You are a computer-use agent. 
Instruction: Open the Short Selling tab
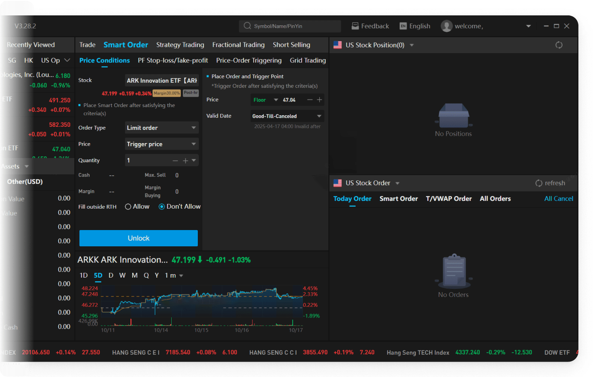pos(291,45)
